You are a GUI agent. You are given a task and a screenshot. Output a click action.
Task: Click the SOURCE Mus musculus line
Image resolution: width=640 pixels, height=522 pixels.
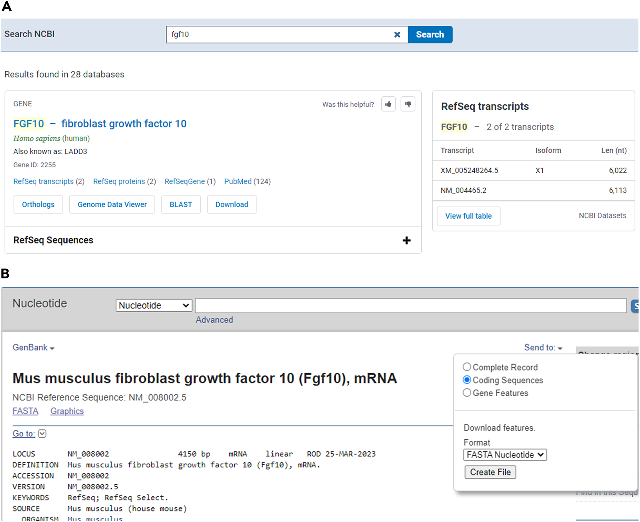pyautogui.click(x=100, y=509)
